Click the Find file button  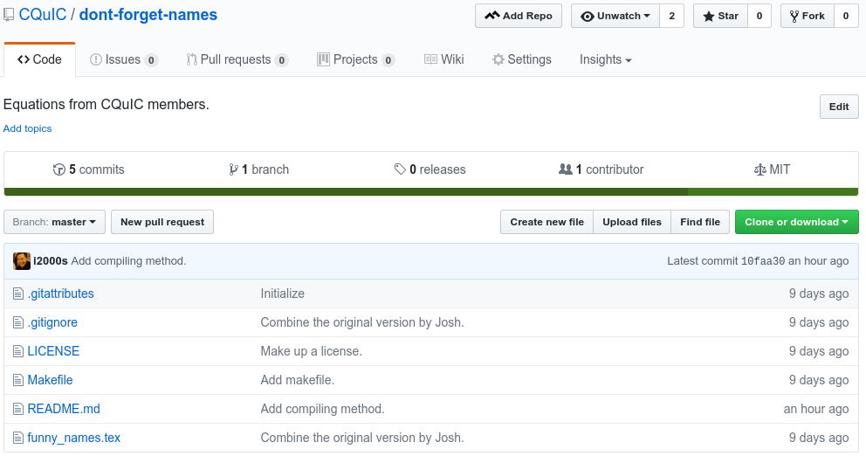700,222
